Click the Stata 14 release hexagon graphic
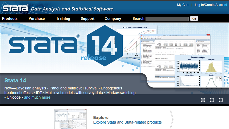This screenshot has width=229, height=129. 105,46
